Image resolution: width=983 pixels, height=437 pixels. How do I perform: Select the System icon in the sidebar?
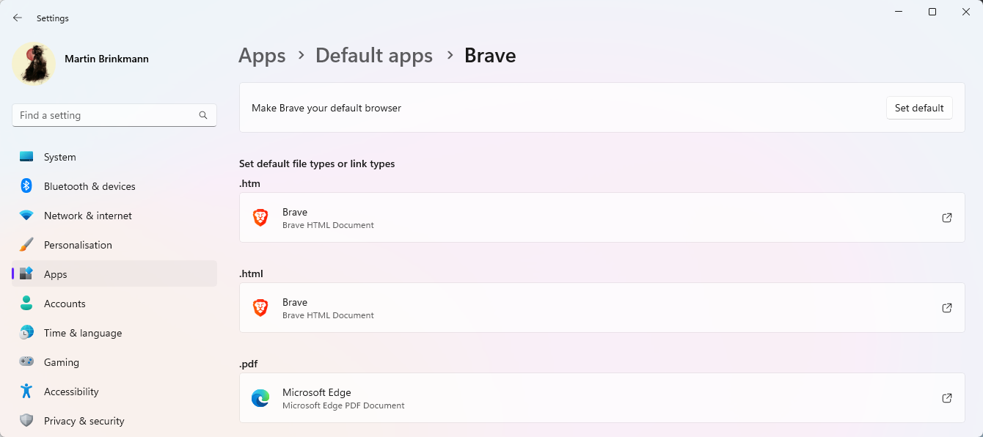pyautogui.click(x=26, y=156)
